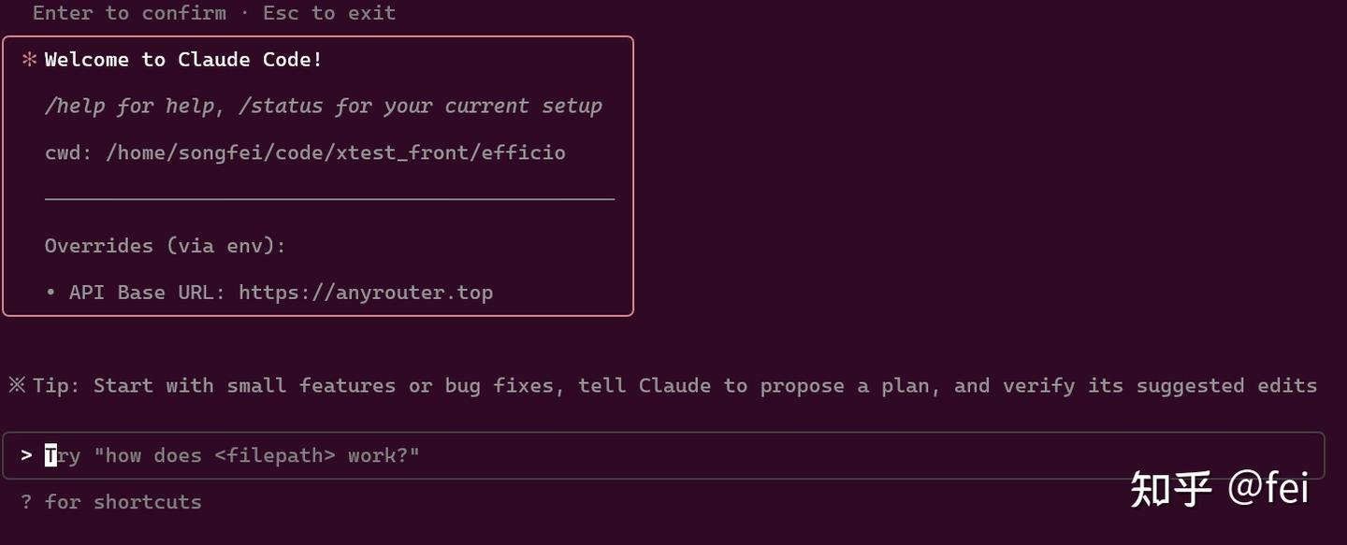The width and height of the screenshot is (1347, 545).
Task: Open the https://anyrouter.top URL
Action: tap(366, 293)
